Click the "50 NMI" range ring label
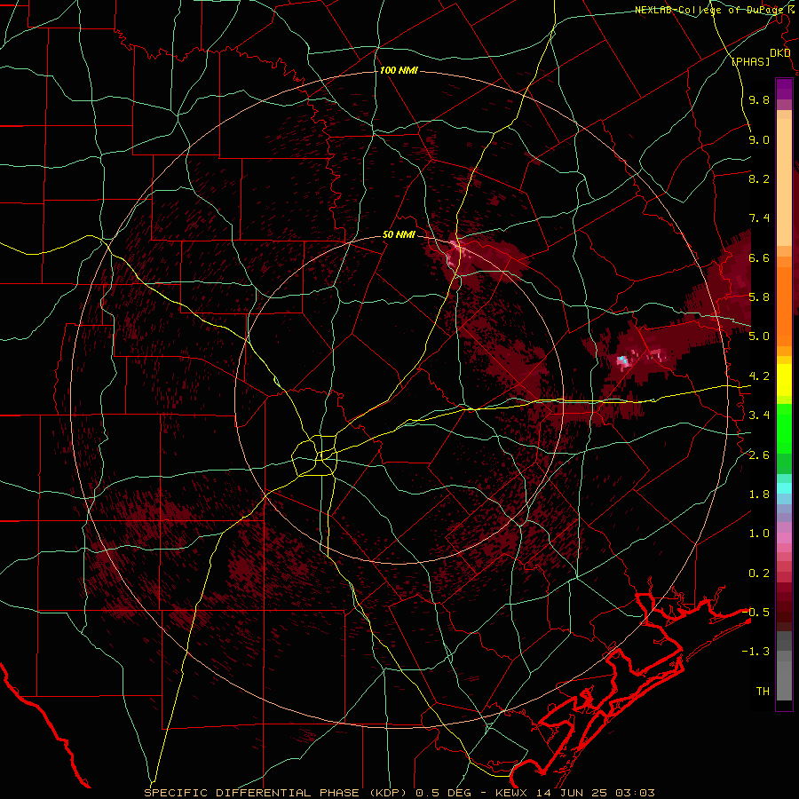This screenshot has height=799, width=799. [399, 235]
